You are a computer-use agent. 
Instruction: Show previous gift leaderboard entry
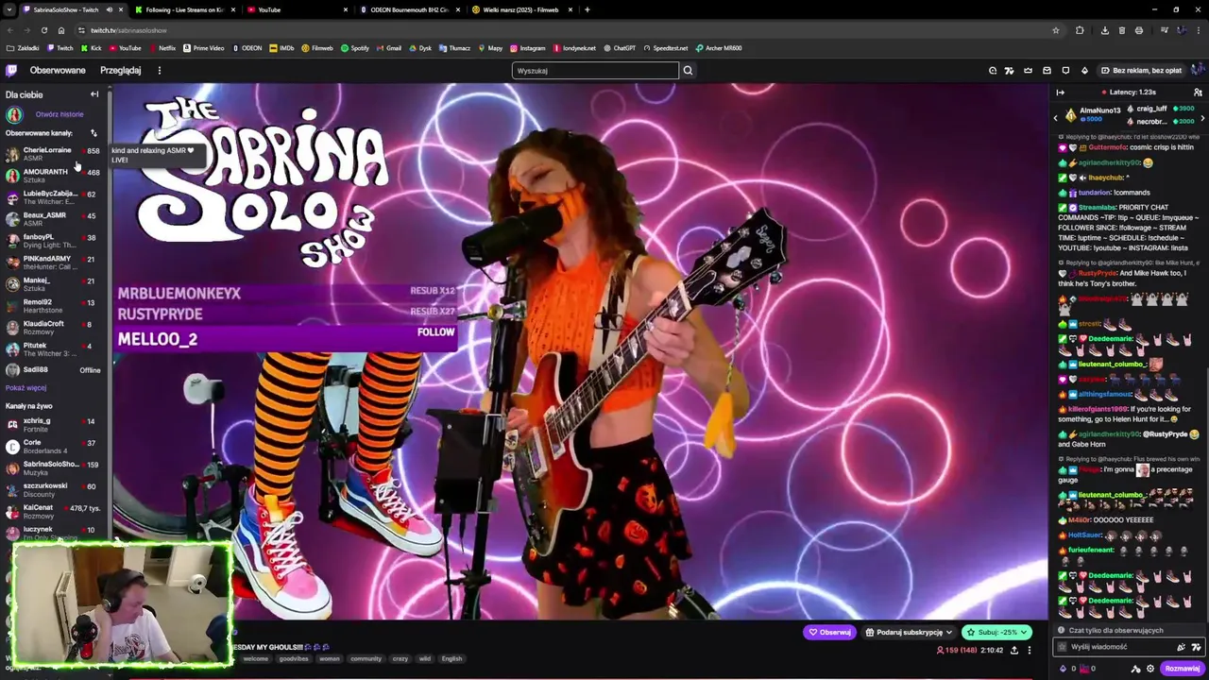(x=1056, y=117)
